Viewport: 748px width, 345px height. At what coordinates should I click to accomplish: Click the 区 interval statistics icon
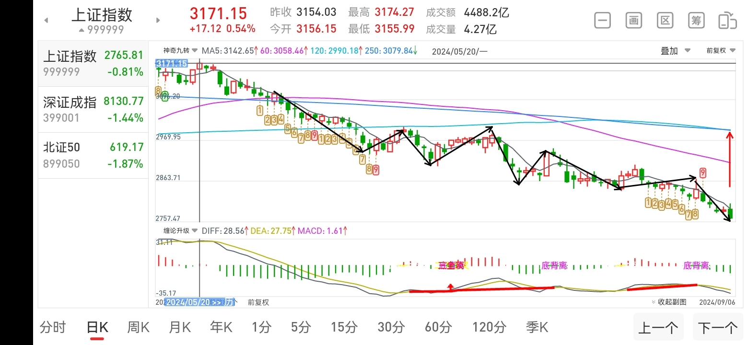(665, 21)
